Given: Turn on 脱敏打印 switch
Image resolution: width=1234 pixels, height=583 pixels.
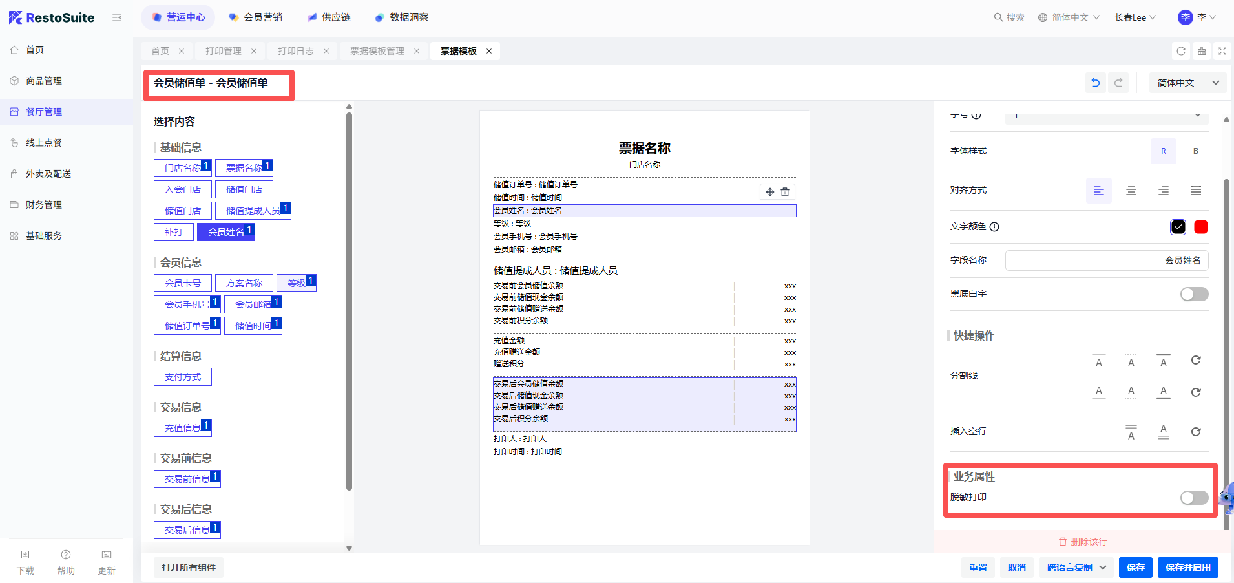Looking at the screenshot, I should click(1193, 497).
